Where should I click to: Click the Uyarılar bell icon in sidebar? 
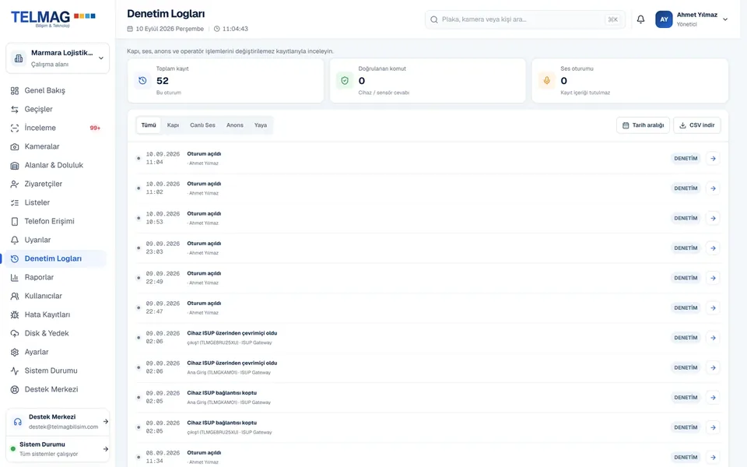pos(15,241)
